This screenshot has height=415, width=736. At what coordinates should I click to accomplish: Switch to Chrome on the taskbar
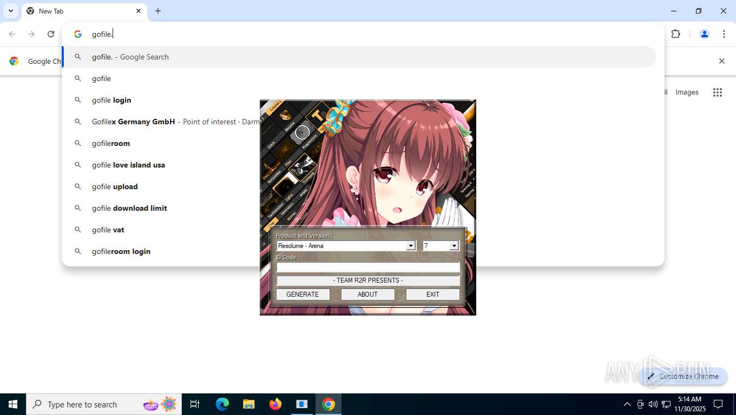328,404
